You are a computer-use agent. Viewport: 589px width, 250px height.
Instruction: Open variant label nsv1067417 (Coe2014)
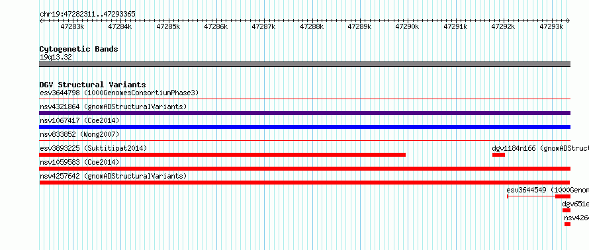click(x=79, y=120)
